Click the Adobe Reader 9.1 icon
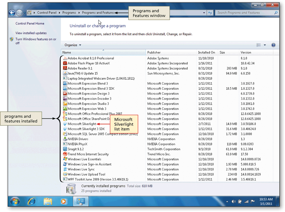Viewport: 285px width, 212px height. [65, 68]
